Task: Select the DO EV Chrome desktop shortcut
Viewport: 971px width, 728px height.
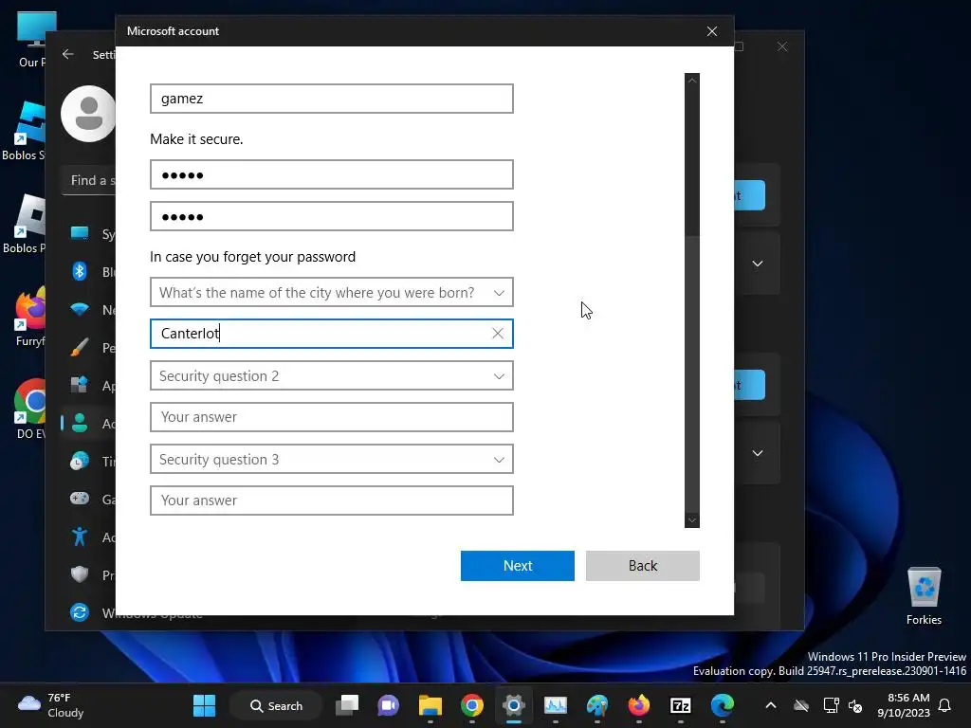Action: (x=30, y=409)
